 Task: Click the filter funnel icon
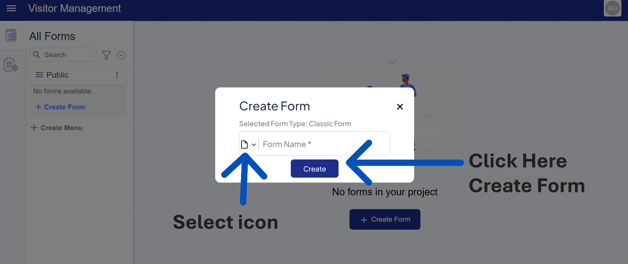click(x=106, y=55)
